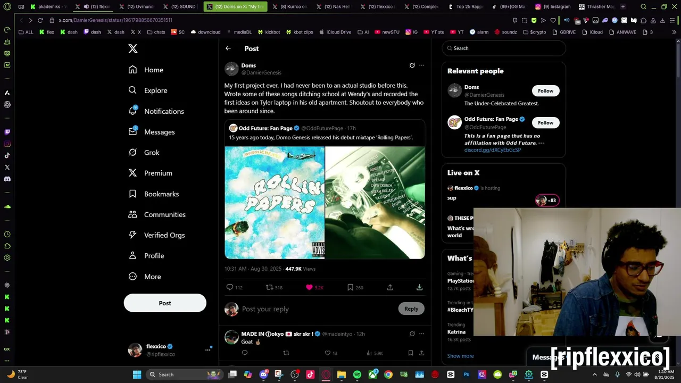Open Home in X navigation
The width and height of the screenshot is (681, 383).
[x=146, y=70]
